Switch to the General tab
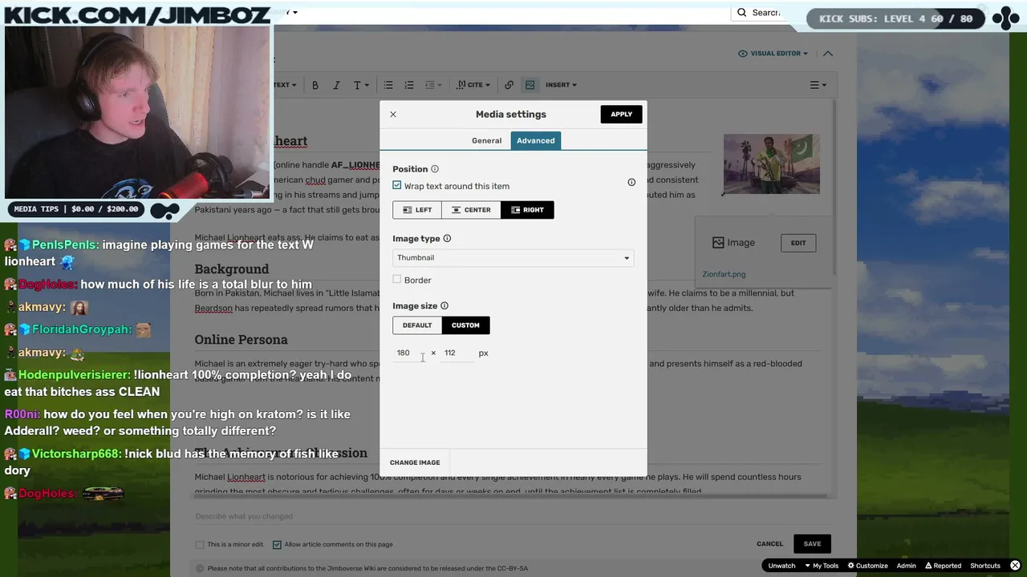 tap(486, 140)
